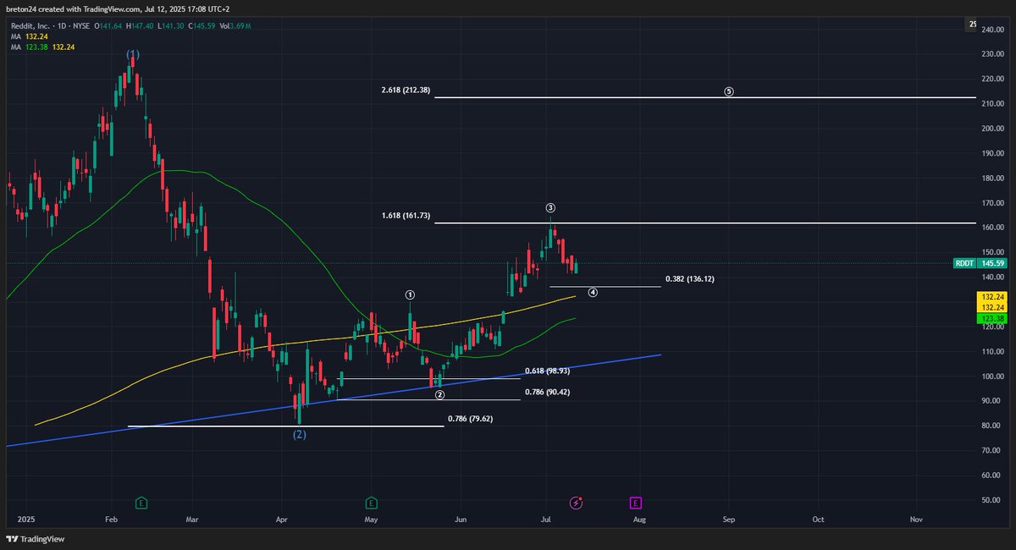This screenshot has width=1016, height=550.
Task: Click Jun on the time axis
Action: 460,518
